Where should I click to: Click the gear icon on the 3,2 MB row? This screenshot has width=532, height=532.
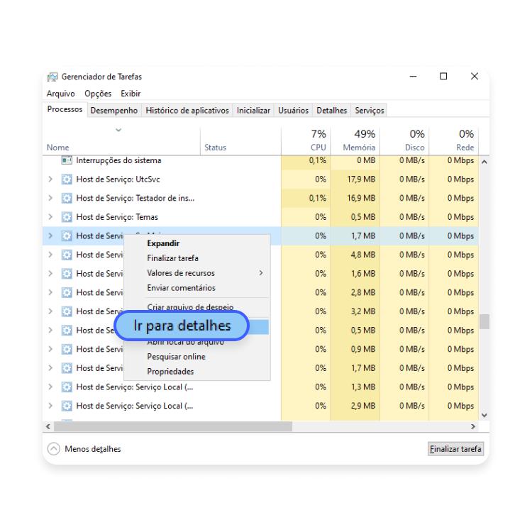point(67,311)
